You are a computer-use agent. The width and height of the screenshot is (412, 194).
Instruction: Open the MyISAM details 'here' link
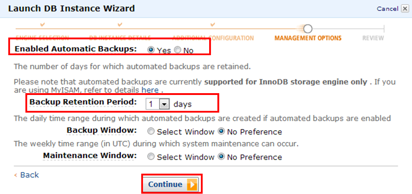click(x=150, y=90)
